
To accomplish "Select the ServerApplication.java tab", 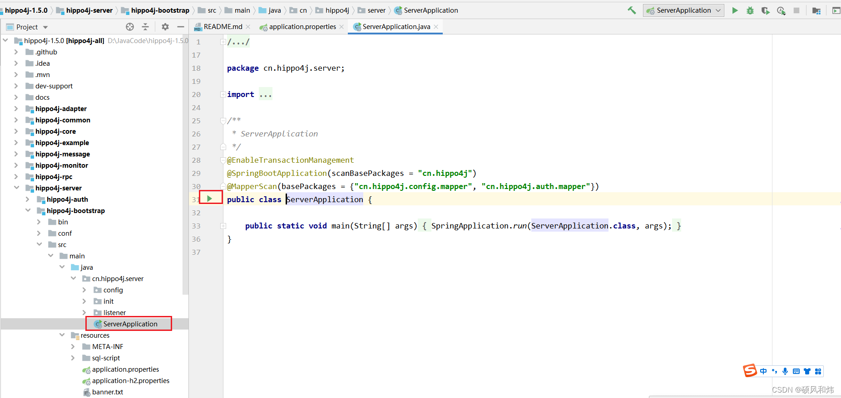I will [x=396, y=27].
